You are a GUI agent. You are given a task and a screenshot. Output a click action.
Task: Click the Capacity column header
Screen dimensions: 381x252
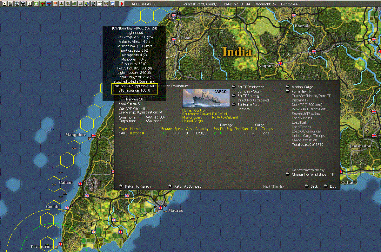pyautogui.click(x=202, y=129)
